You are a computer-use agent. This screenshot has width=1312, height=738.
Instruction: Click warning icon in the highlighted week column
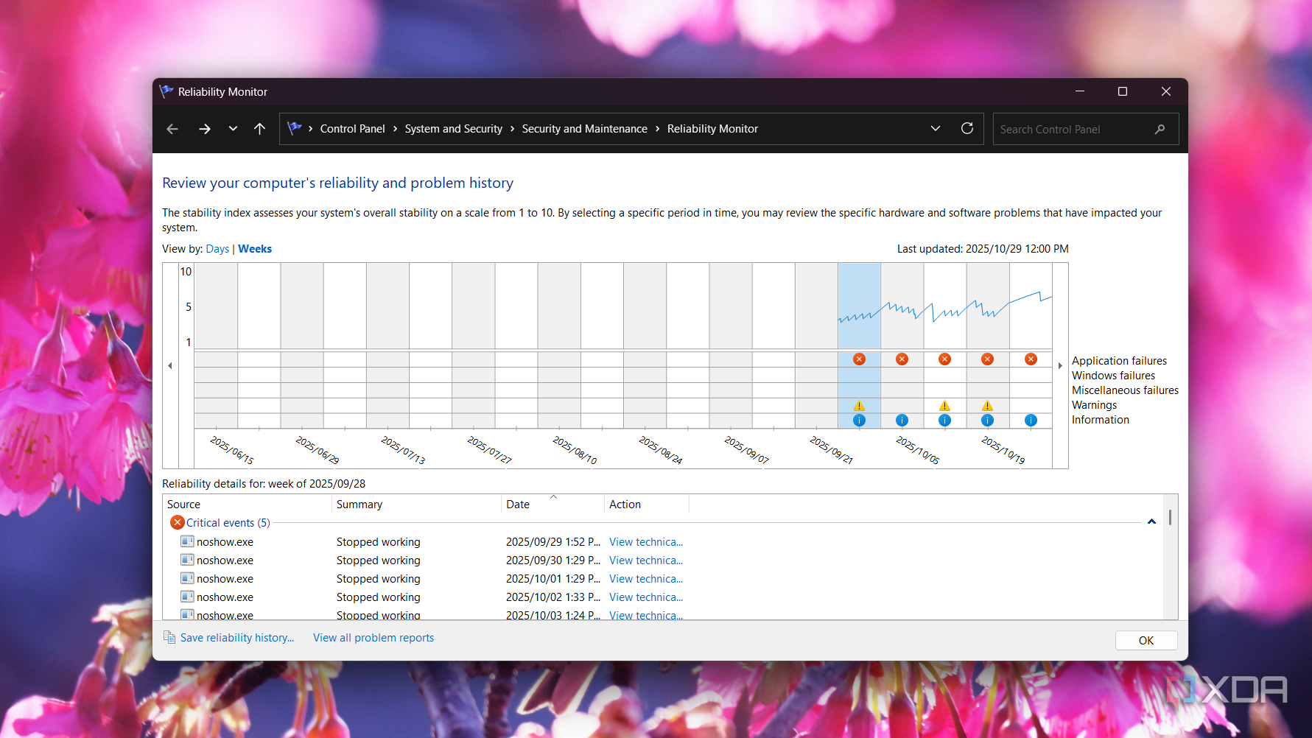tap(859, 406)
